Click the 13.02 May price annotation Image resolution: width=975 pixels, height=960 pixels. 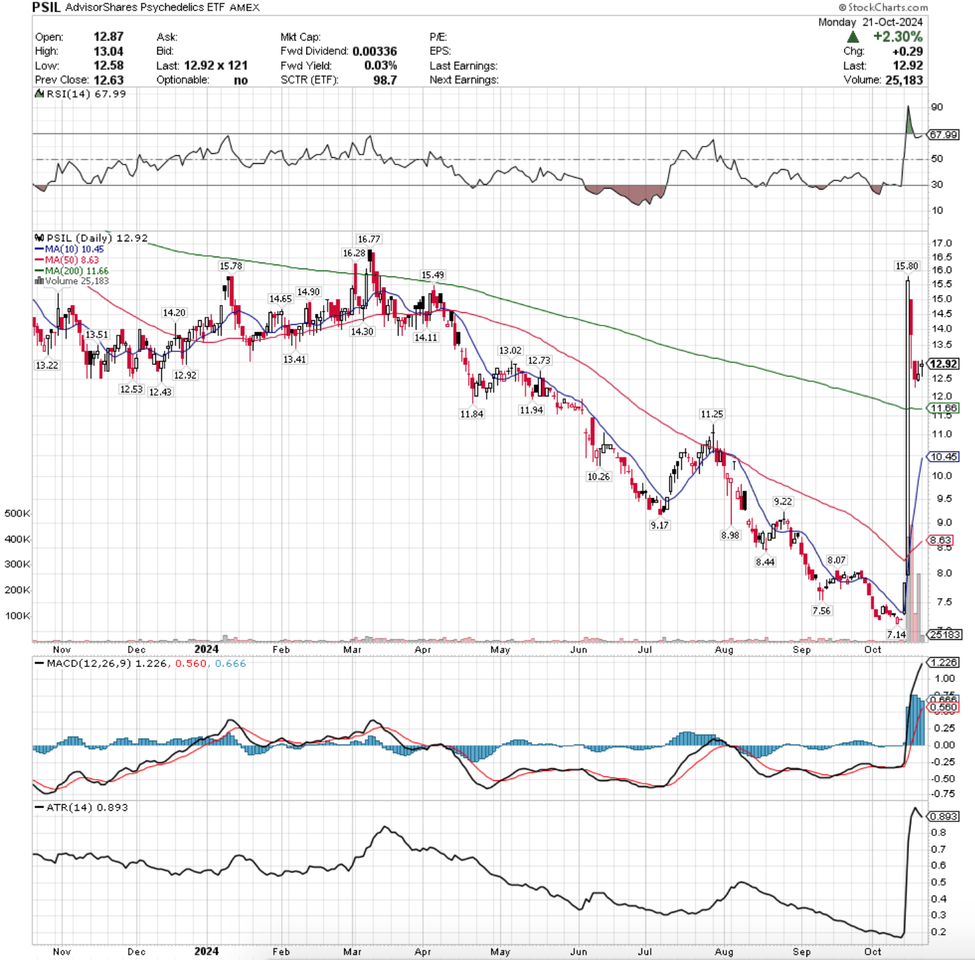click(x=510, y=350)
